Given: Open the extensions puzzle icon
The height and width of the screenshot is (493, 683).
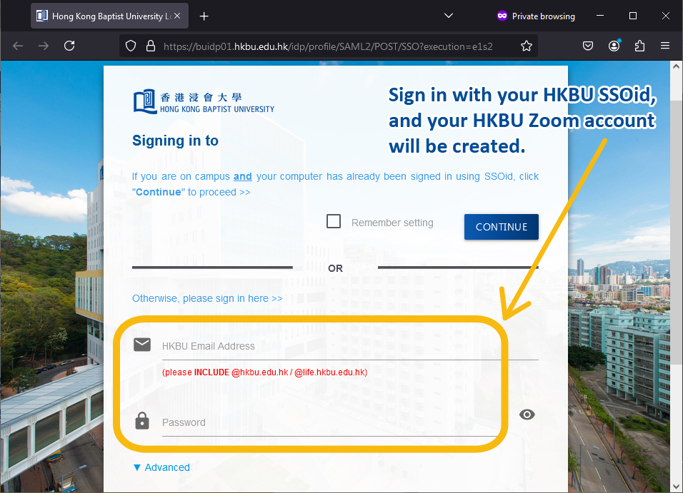Looking at the screenshot, I should point(639,46).
